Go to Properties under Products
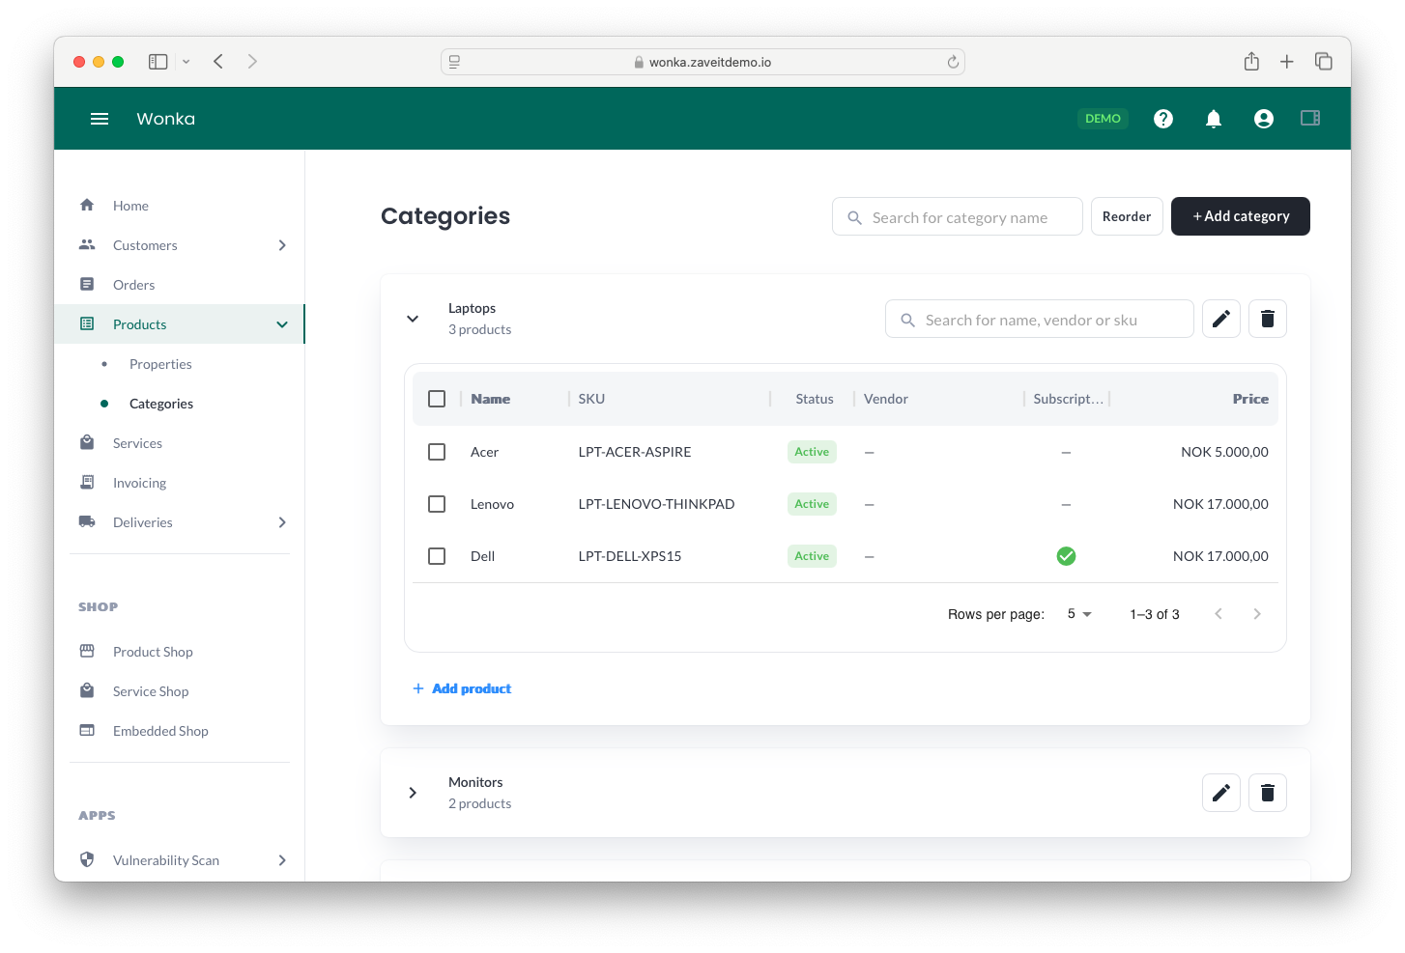Image resolution: width=1405 pixels, height=953 pixels. [x=160, y=364]
